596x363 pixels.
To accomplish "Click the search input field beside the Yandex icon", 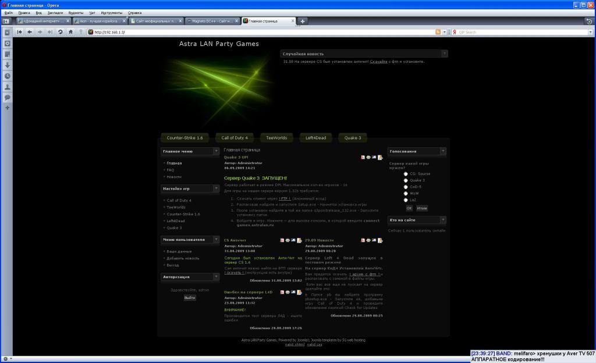I will (x=523, y=32).
